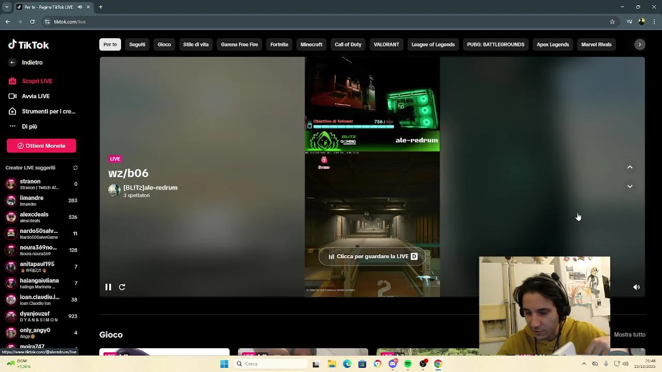
Task: Open the noura369no live channel
Action: coord(41,250)
